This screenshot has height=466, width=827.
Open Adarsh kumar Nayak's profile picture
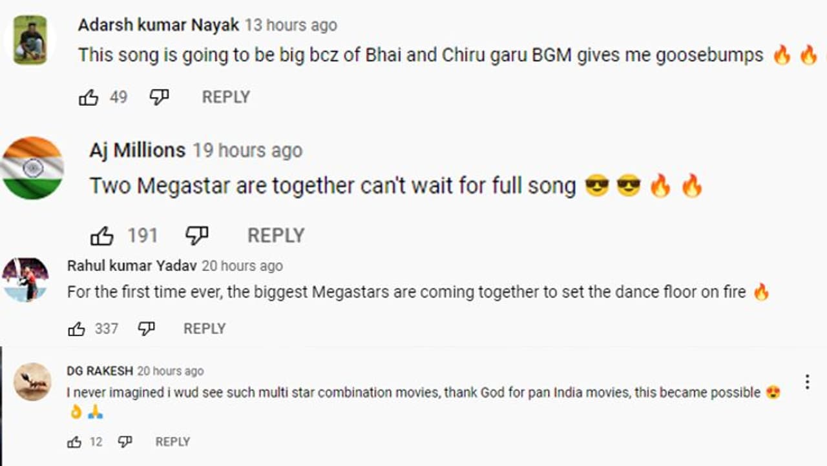click(x=30, y=40)
